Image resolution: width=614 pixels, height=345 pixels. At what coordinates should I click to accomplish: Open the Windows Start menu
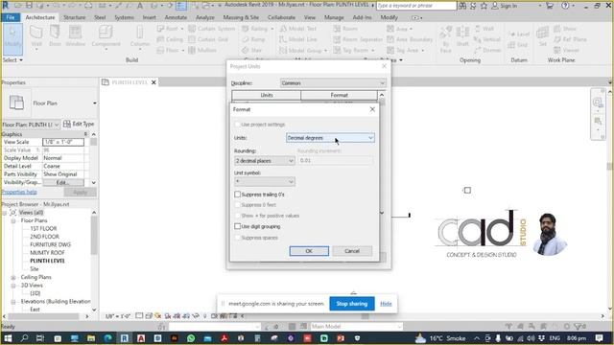[8, 338]
